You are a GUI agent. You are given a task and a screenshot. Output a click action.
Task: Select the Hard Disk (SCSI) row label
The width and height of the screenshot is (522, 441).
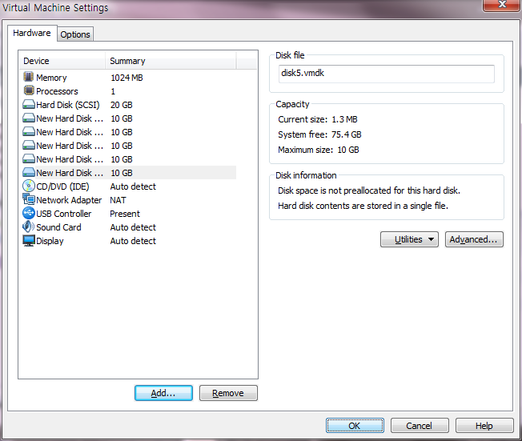point(68,105)
